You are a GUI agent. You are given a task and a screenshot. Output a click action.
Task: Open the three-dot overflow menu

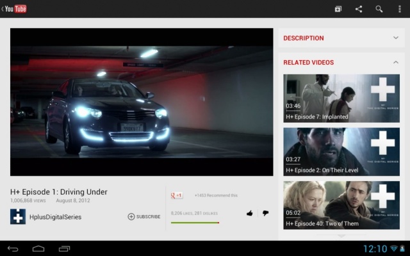tap(399, 9)
